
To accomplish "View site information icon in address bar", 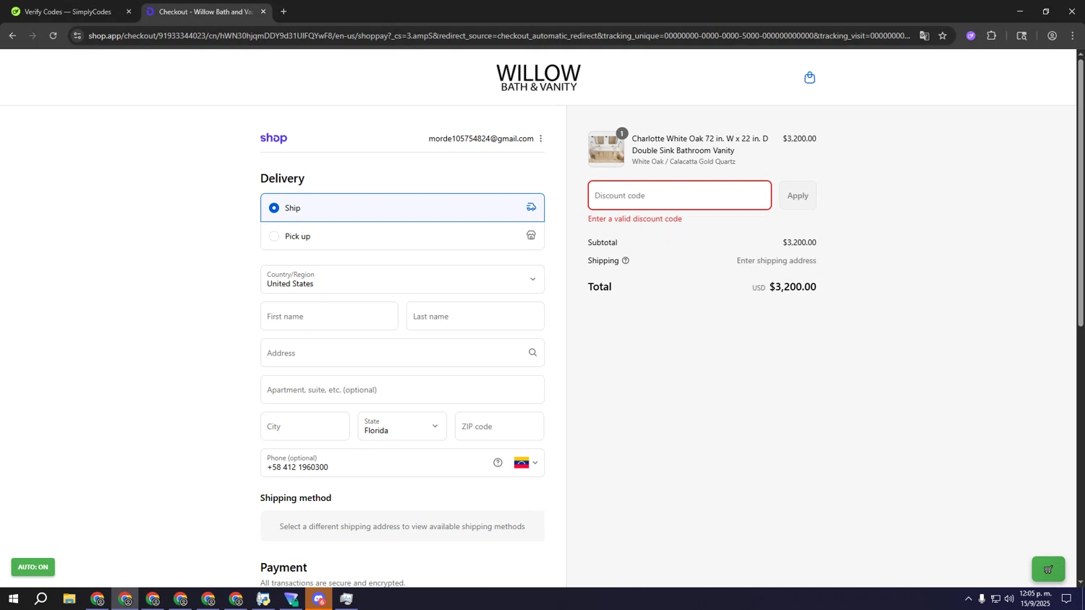I will pyautogui.click(x=77, y=35).
